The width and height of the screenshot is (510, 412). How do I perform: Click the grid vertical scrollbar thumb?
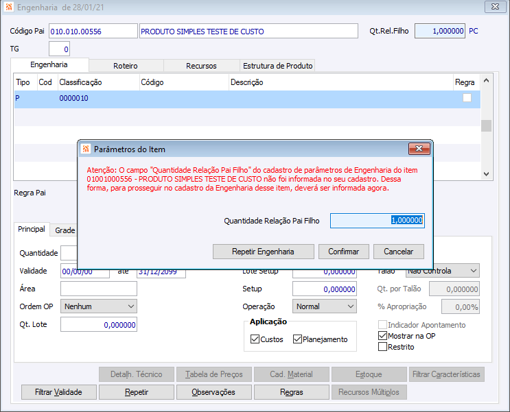486,125
